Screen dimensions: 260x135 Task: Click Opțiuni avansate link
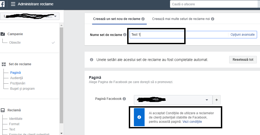point(243,35)
